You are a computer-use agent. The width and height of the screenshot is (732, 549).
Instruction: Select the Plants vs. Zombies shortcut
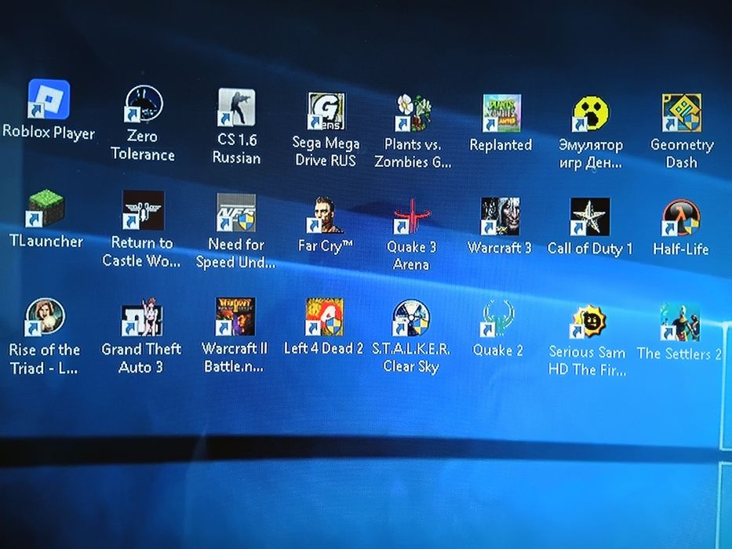pos(413,114)
